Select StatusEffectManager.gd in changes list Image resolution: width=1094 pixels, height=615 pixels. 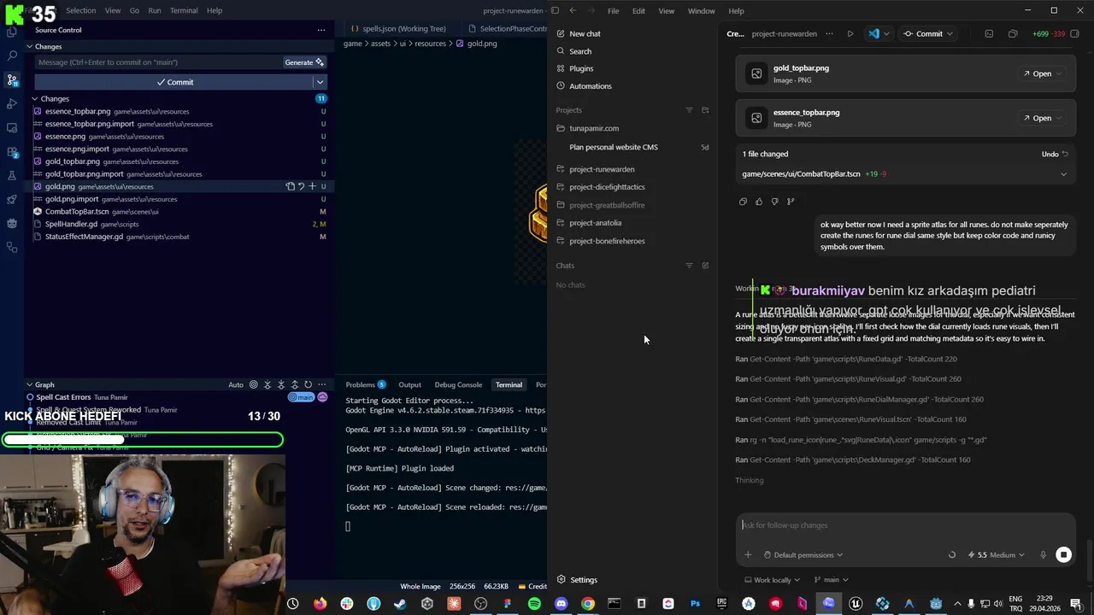pyautogui.click(x=179, y=237)
